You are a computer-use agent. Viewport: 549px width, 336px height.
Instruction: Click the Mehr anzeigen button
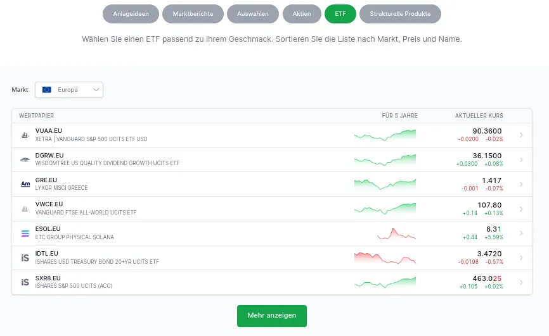(272, 316)
